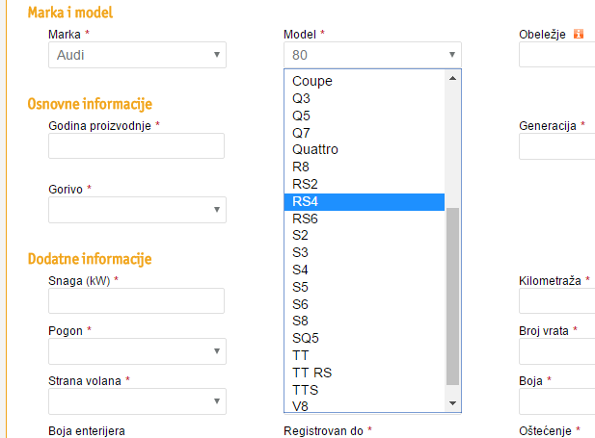
Task: Choose R8 from the model list
Action: [365, 167]
